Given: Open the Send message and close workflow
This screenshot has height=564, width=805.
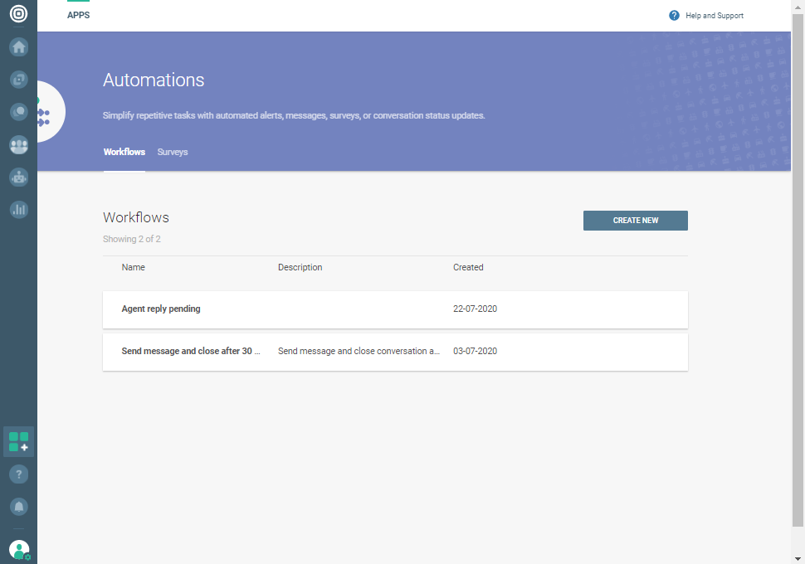Looking at the screenshot, I should [191, 352].
